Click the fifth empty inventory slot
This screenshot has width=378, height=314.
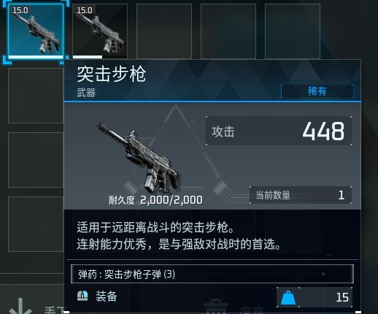point(293,31)
